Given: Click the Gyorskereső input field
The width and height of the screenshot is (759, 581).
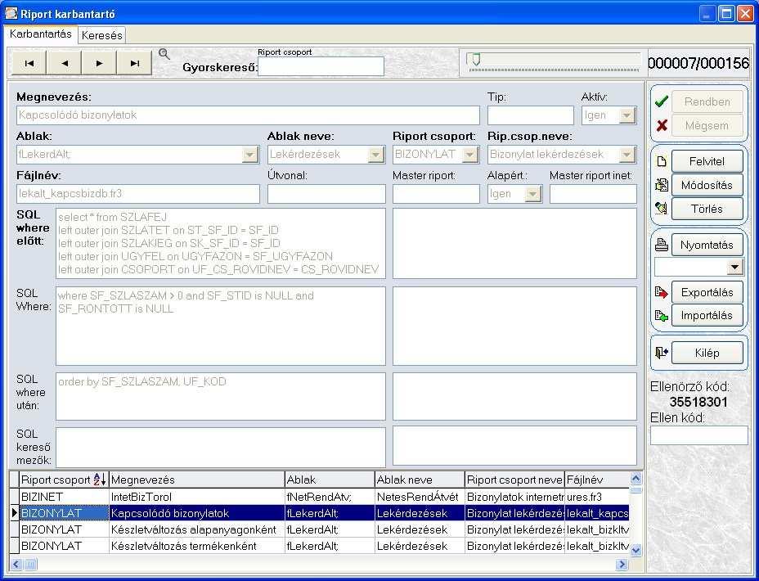Looking at the screenshot, I should click(321, 66).
